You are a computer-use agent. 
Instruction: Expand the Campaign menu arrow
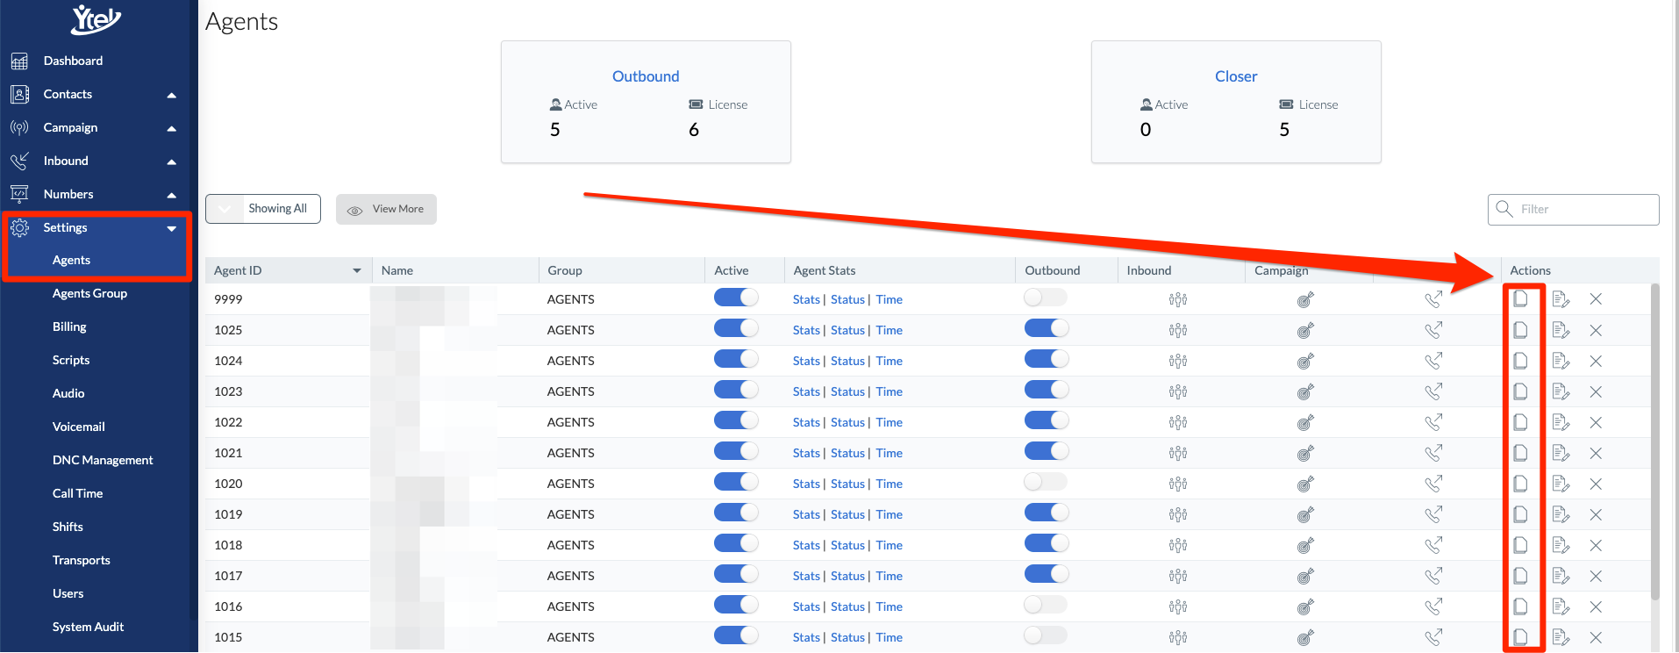pyautogui.click(x=172, y=128)
